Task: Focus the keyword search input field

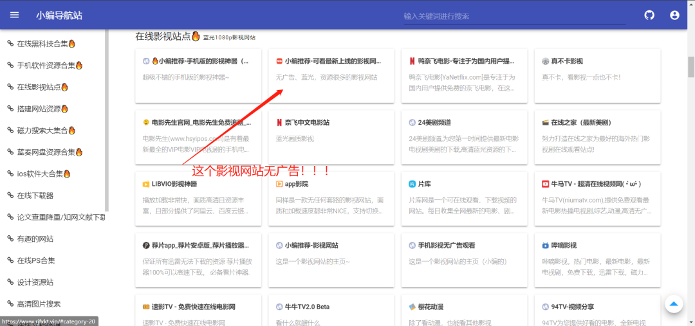Action: (515, 16)
